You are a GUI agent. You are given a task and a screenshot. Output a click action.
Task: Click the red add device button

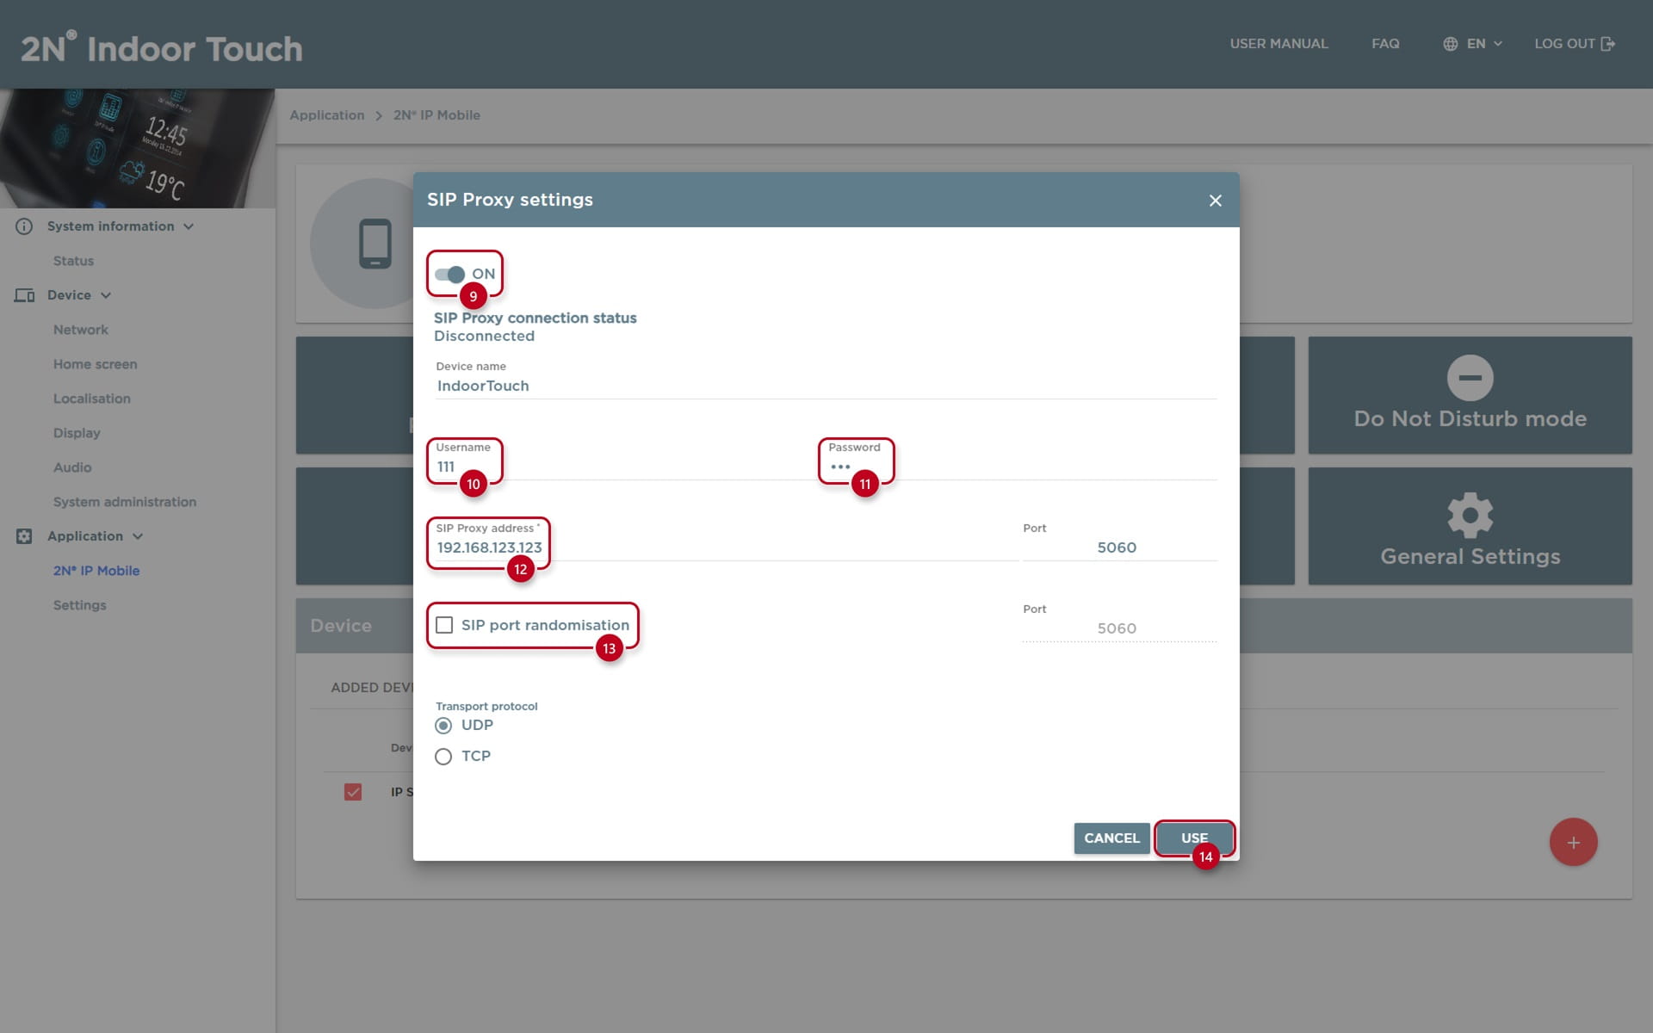pos(1573,842)
